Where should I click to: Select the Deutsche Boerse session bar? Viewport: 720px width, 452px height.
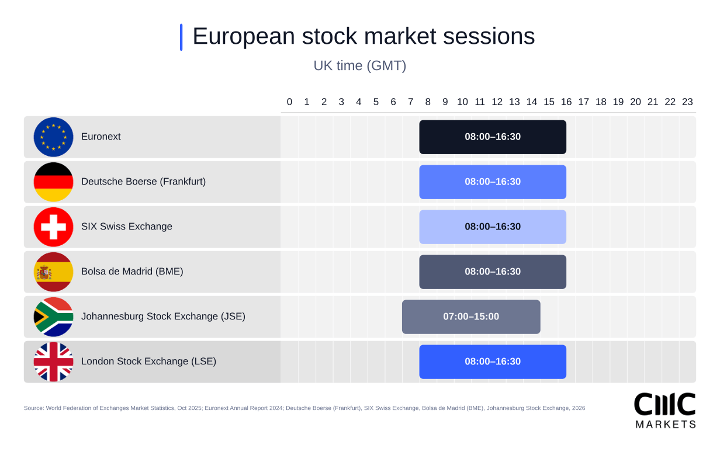click(493, 182)
